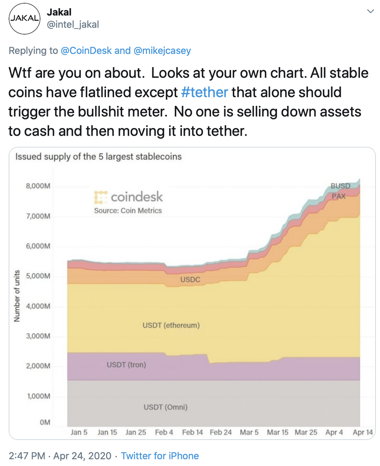Open the @CoinDesk profile link
This screenshot has height=466, width=380.
(x=86, y=50)
